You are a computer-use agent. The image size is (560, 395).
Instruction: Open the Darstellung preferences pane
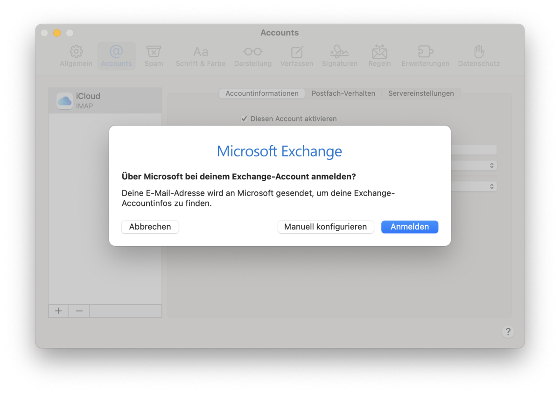253,56
